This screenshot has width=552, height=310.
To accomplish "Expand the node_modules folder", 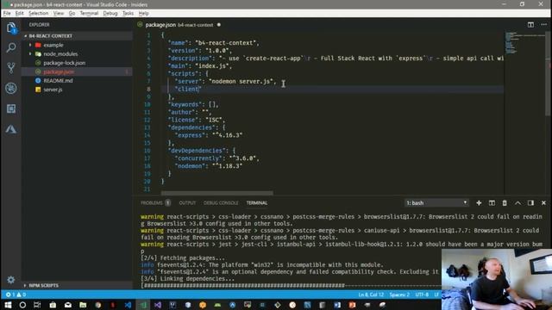I will [77, 53].
